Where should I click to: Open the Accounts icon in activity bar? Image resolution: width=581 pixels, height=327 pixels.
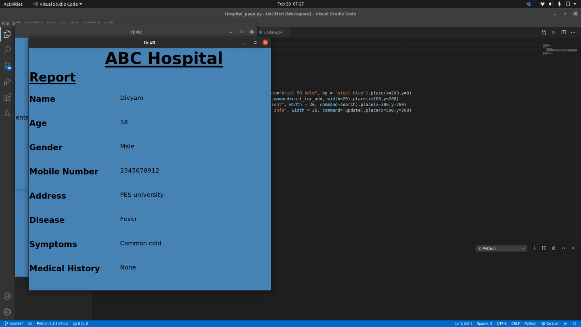(x=7, y=296)
